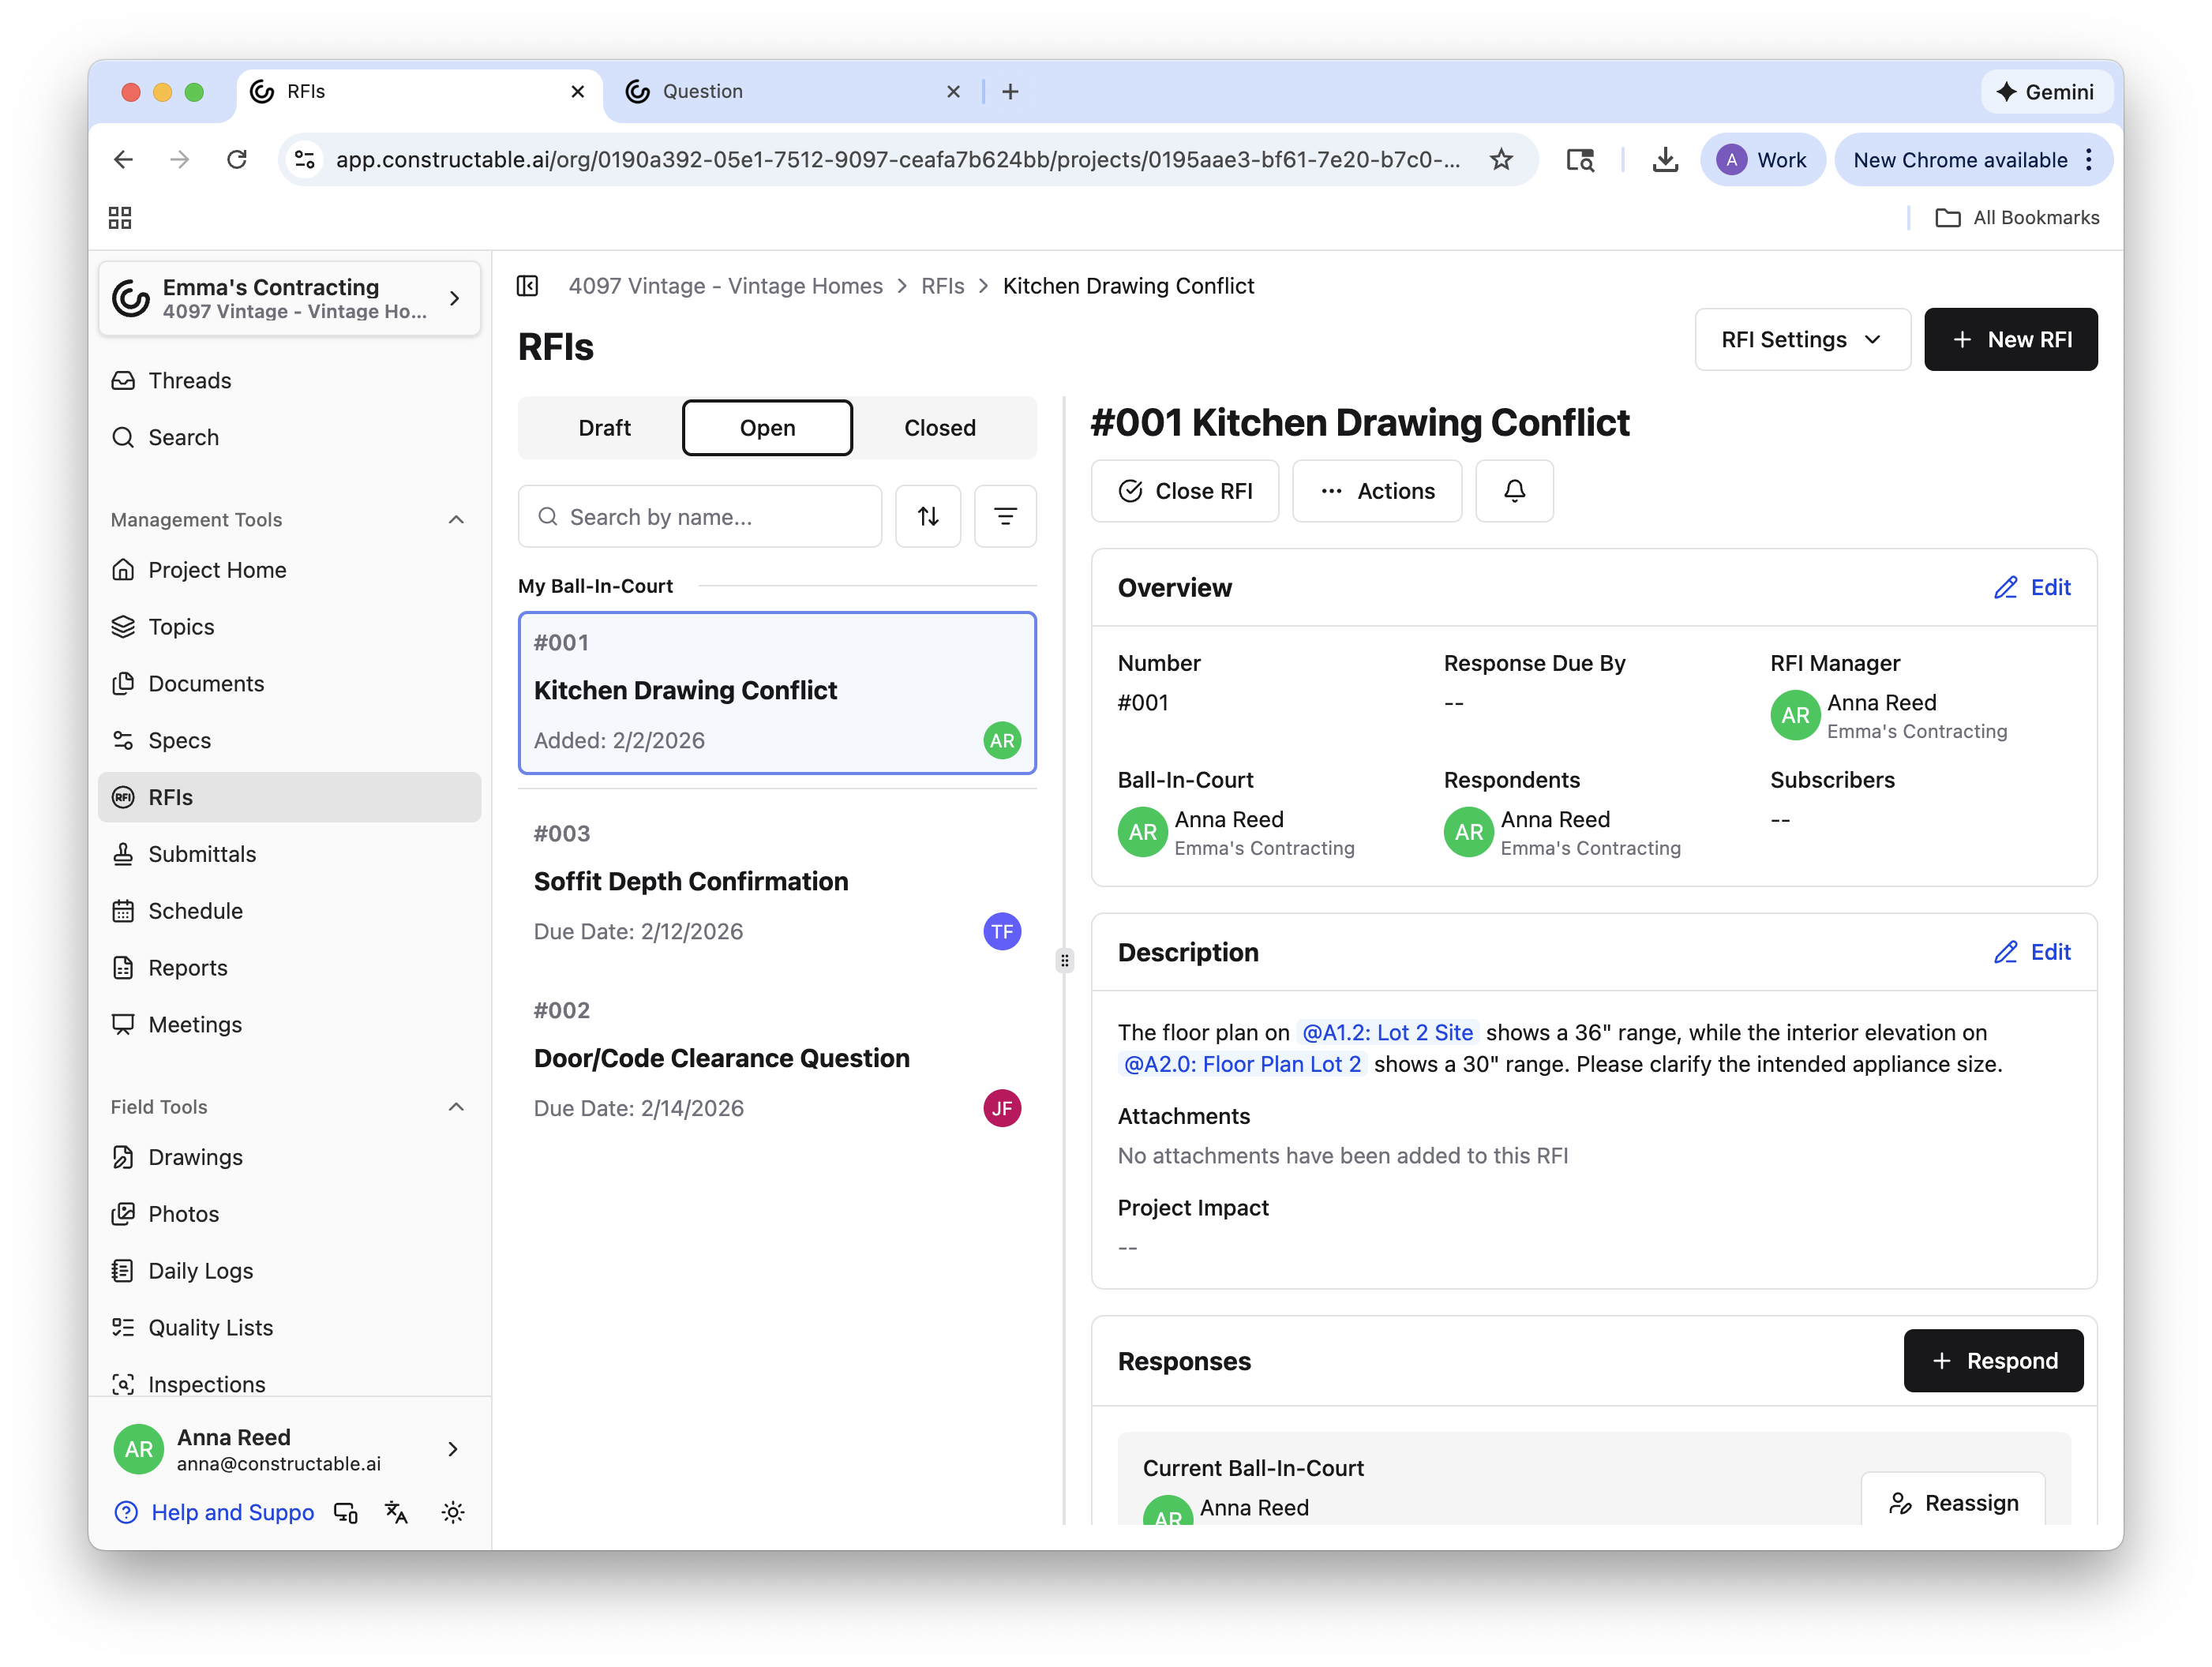Open the RFI list filter icon
This screenshot has height=1667, width=2212.
click(x=1005, y=516)
